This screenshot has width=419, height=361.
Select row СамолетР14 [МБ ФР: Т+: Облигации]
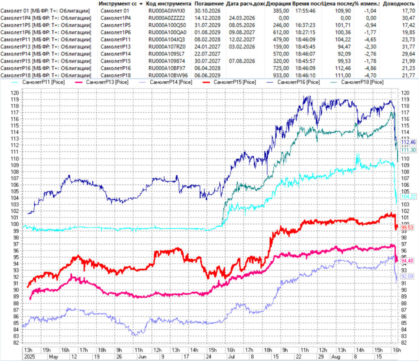click(x=46, y=54)
